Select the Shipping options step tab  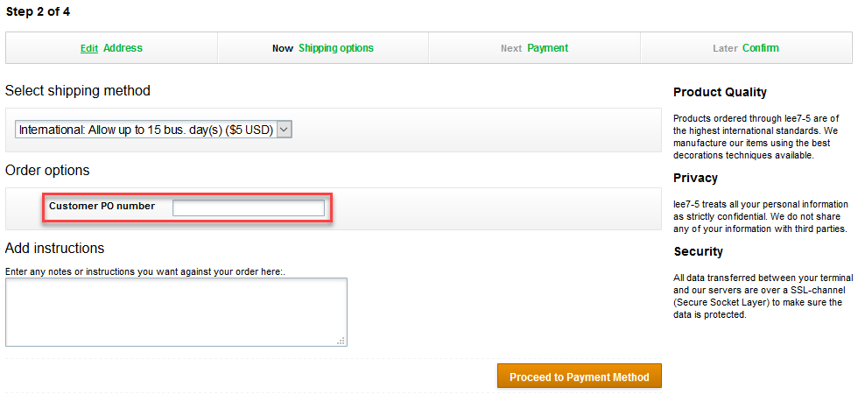pos(335,48)
